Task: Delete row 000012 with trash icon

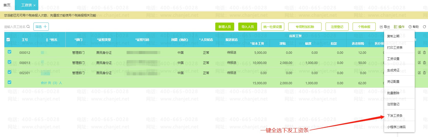Action: point(424,53)
